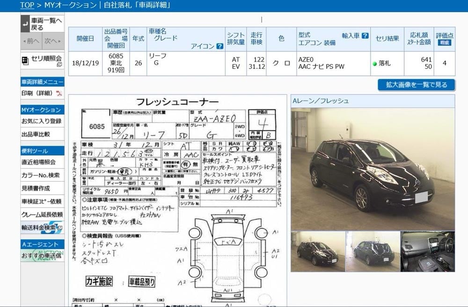Click the MYオークション sidebar section header

[x=43, y=110]
